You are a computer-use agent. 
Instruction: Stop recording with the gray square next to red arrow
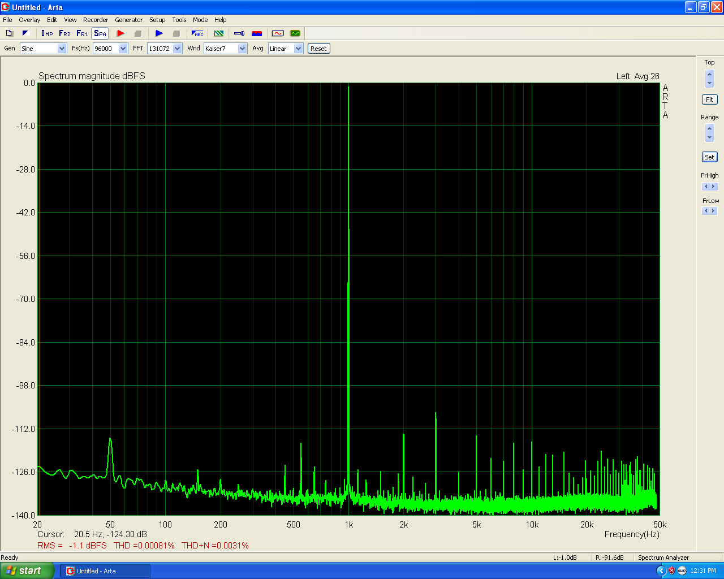tap(137, 33)
